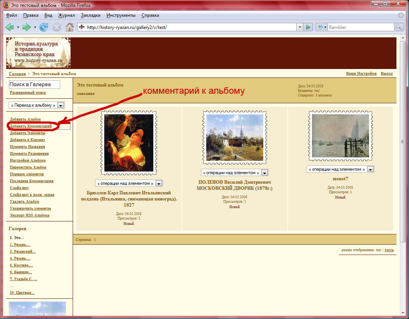Open operations dropdown under the Брюллов painting
The height and width of the screenshot is (319, 409).
click(129, 183)
